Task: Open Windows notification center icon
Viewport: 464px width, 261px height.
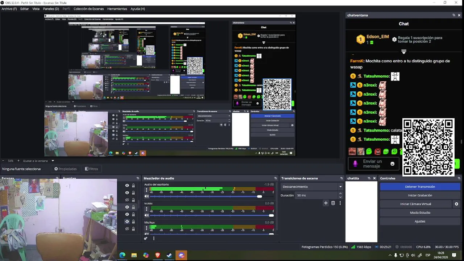Action: (x=454, y=255)
